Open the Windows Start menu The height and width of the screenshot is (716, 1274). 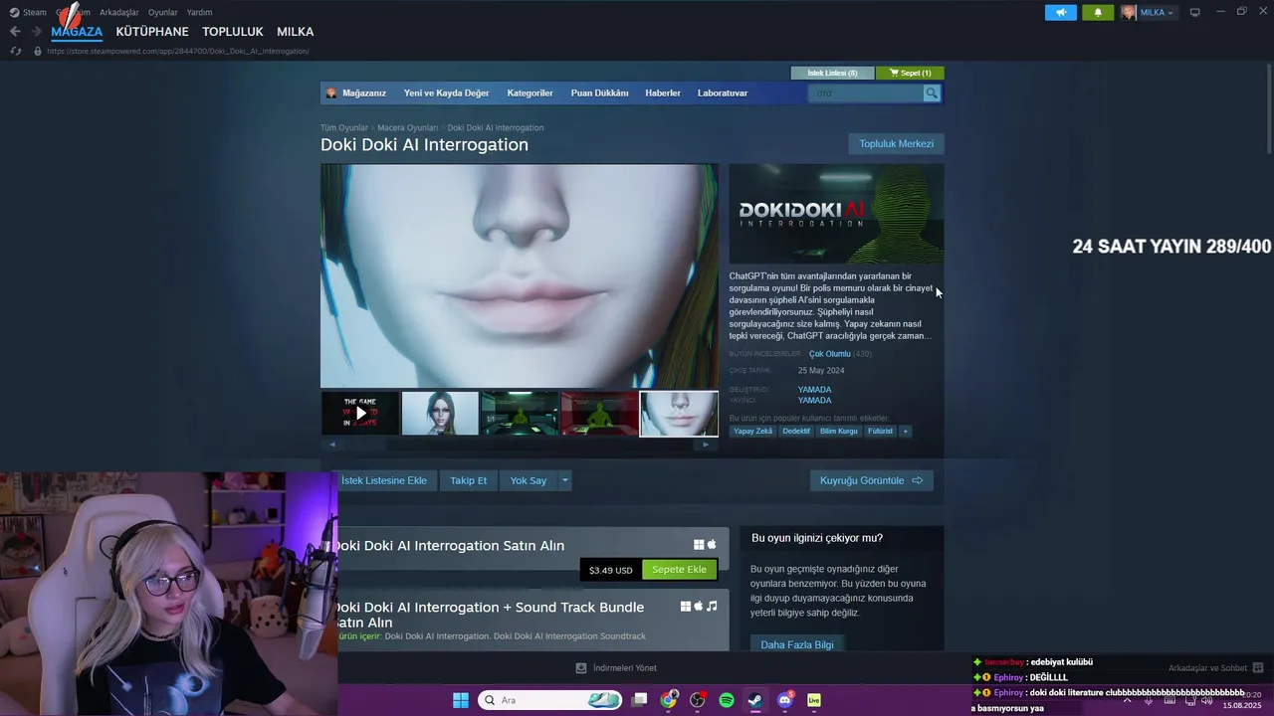(461, 700)
